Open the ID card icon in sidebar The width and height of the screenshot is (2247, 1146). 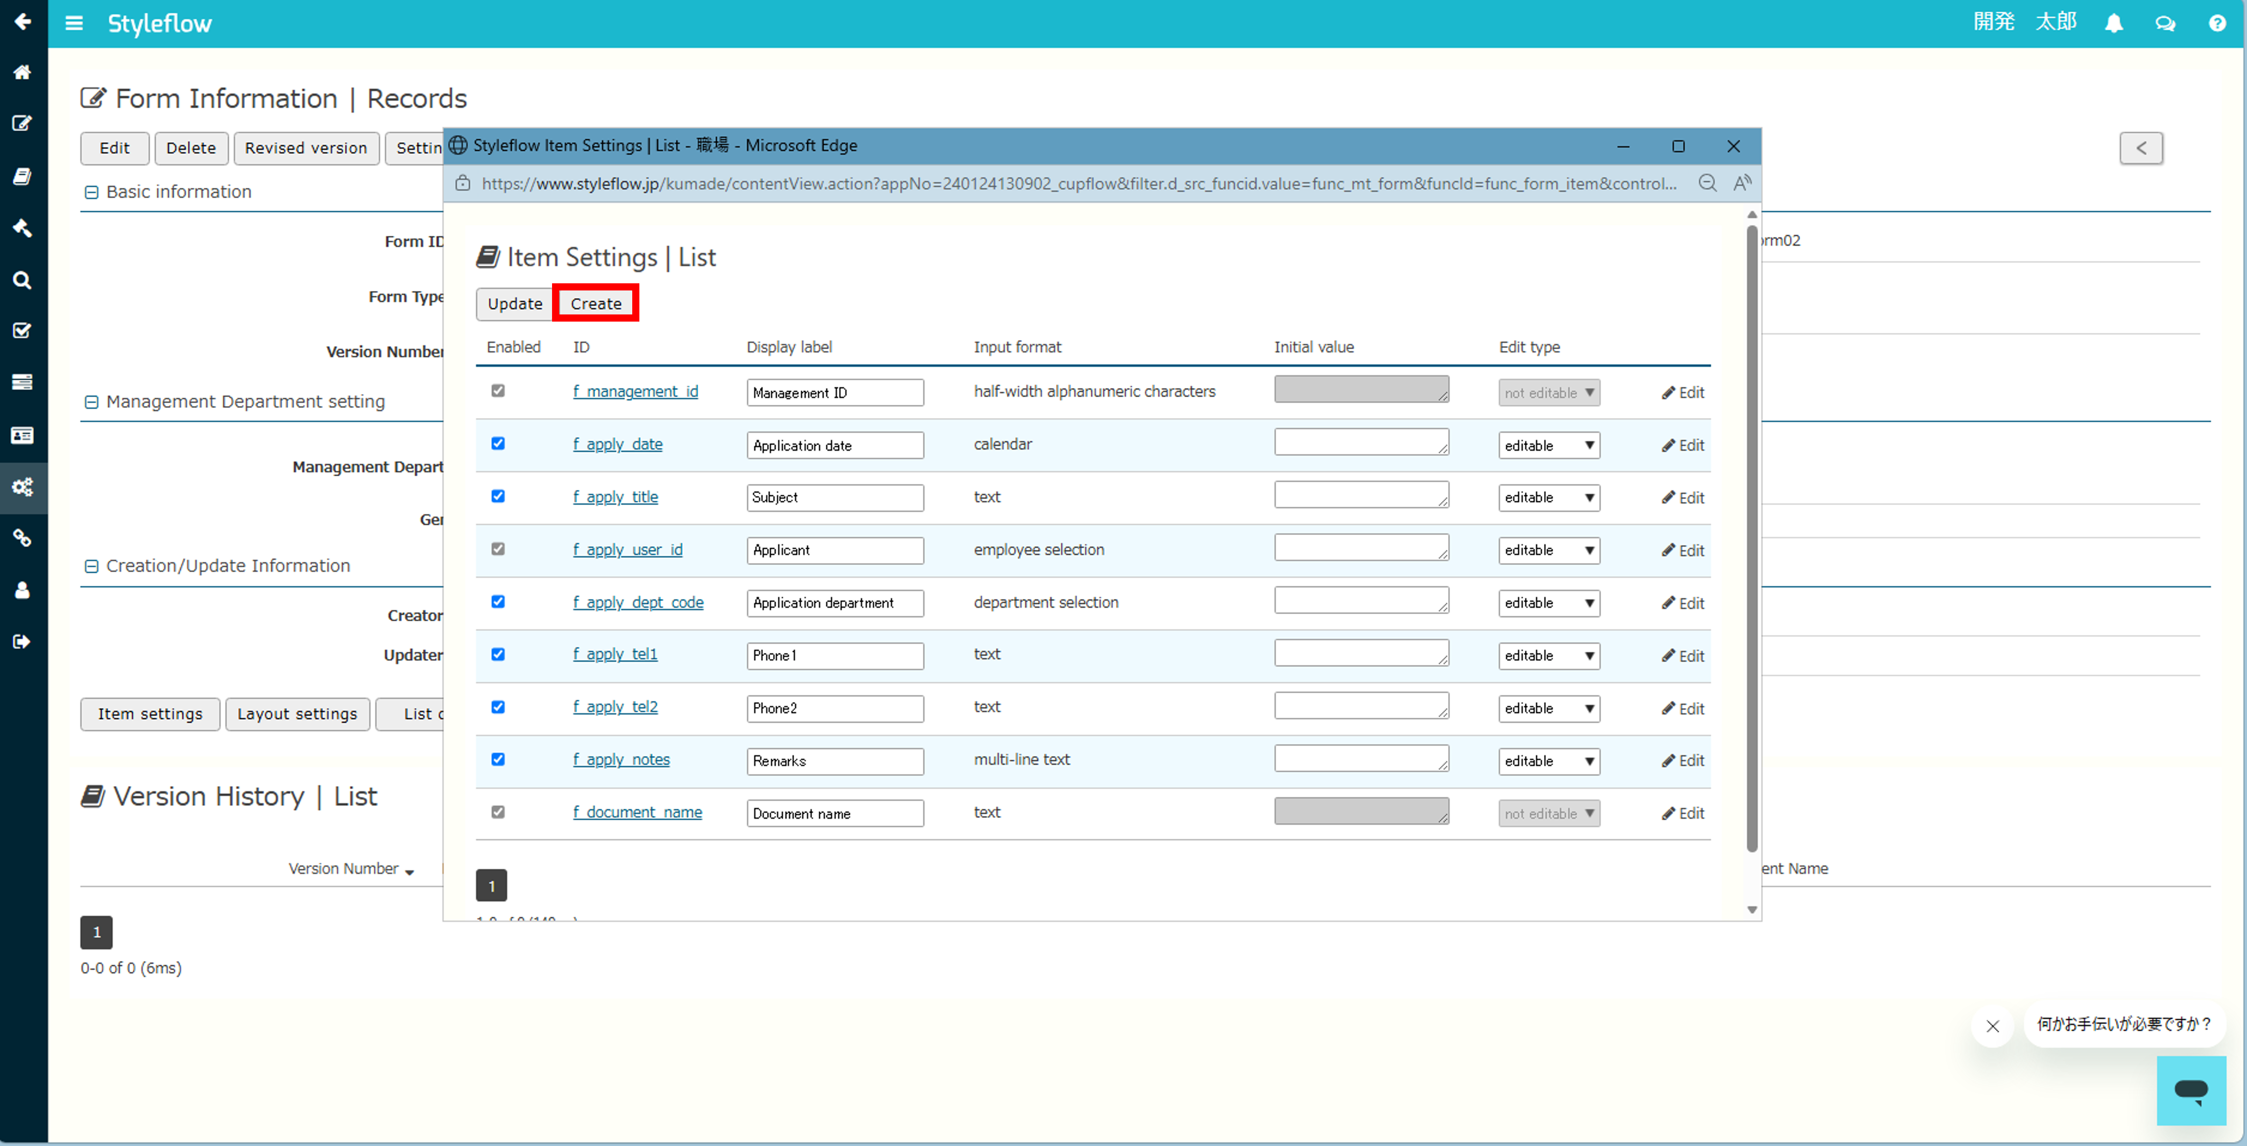click(x=22, y=434)
